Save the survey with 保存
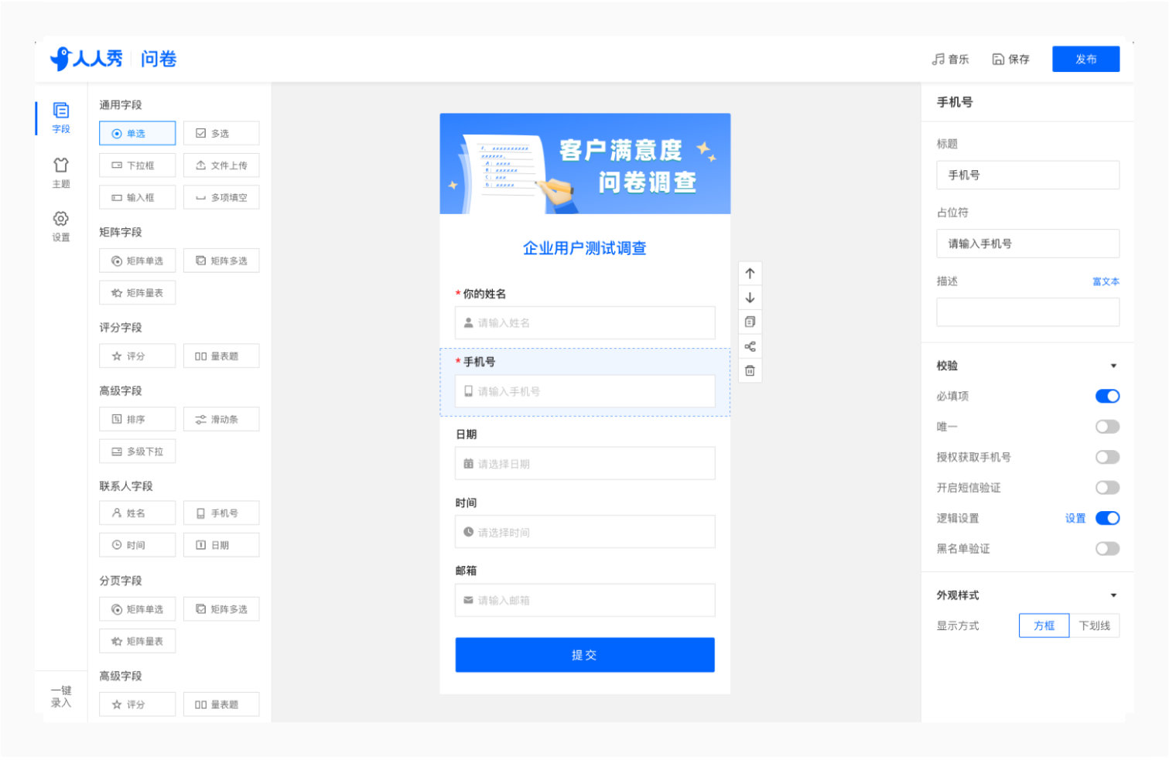 pyautogui.click(x=1011, y=59)
